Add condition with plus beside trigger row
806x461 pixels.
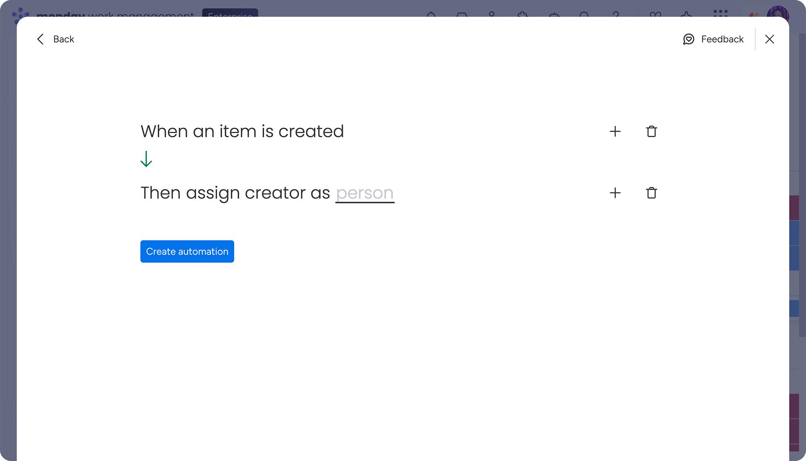coord(615,131)
